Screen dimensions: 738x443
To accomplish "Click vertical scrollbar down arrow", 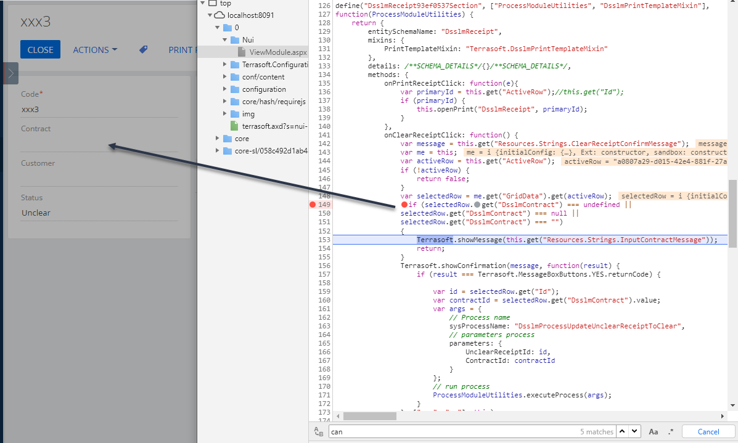I will click(x=732, y=405).
